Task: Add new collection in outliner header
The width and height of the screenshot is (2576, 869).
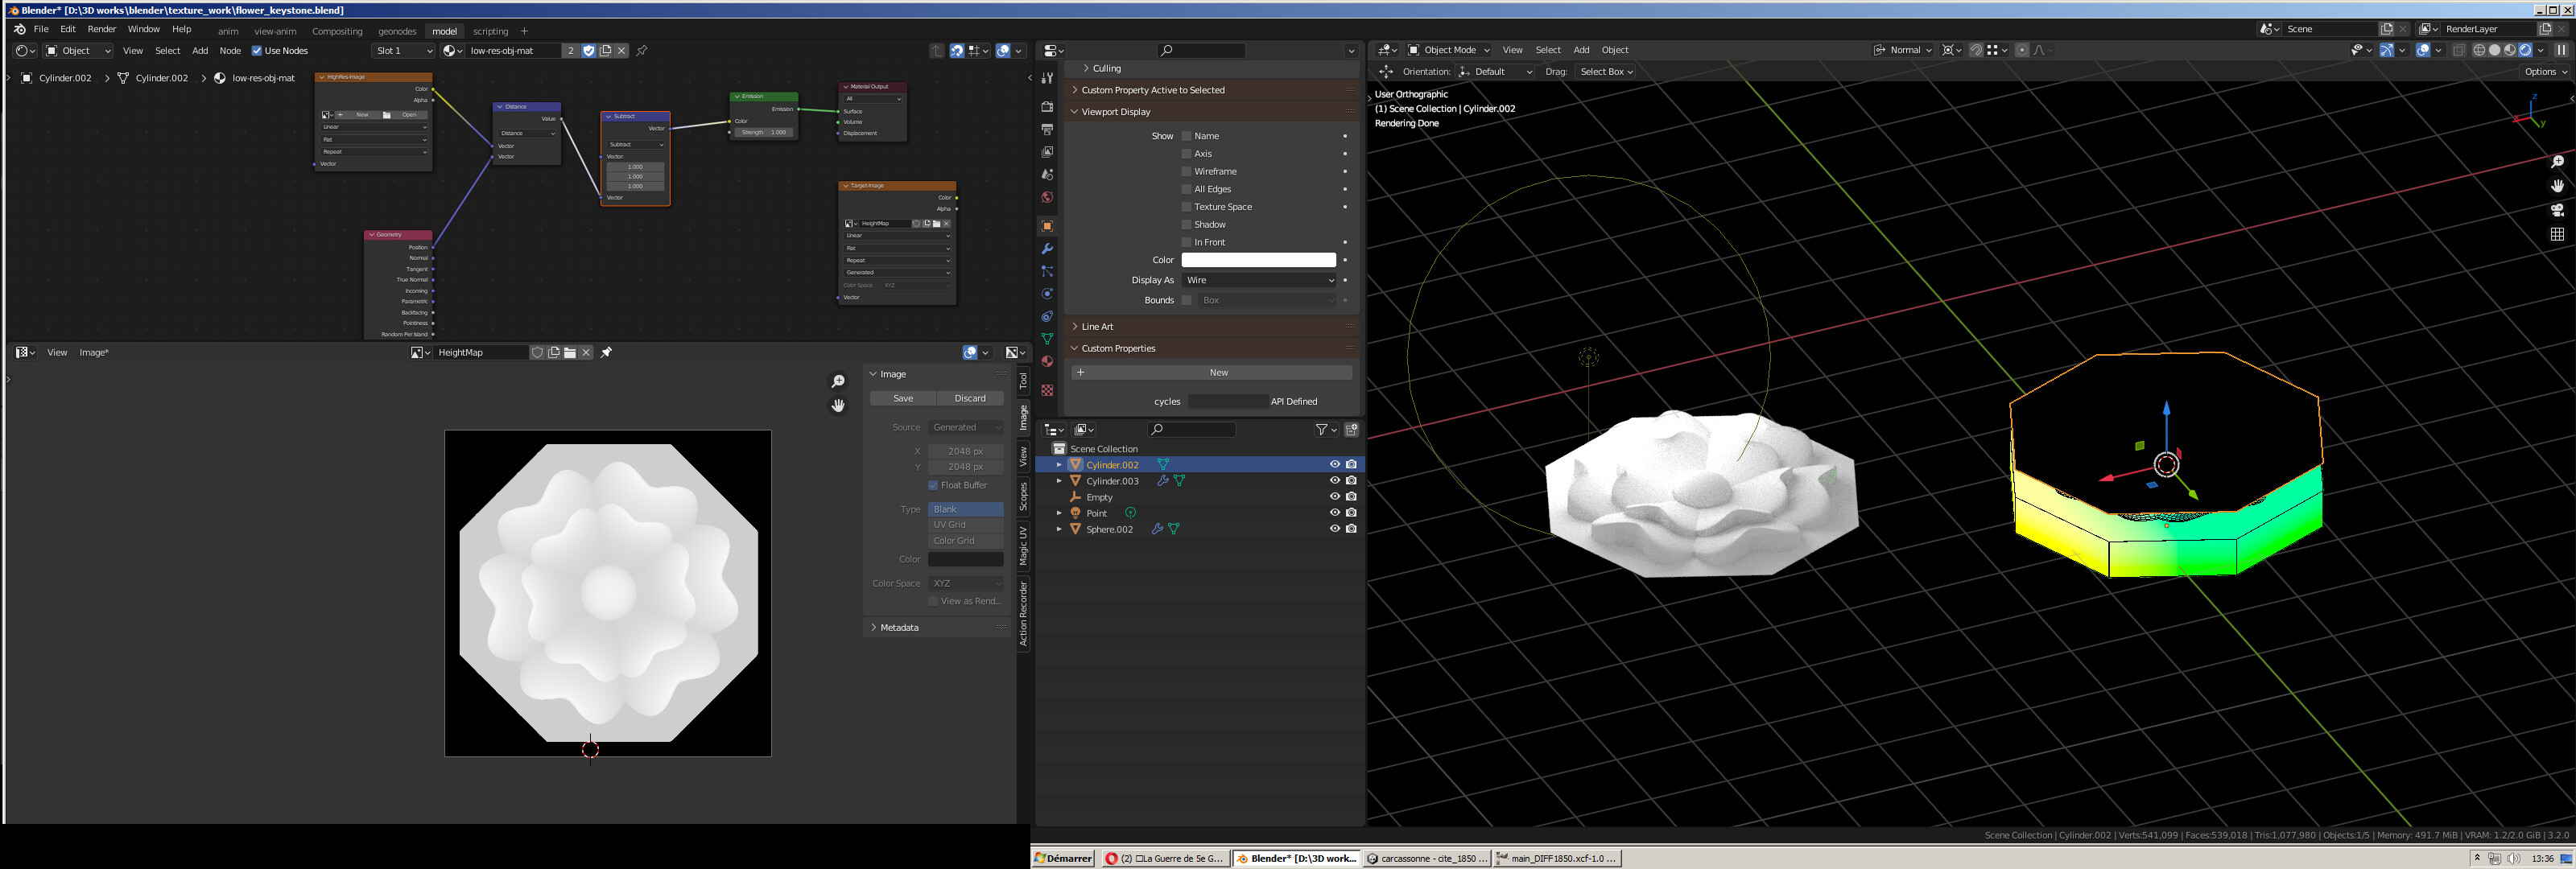Action: click(x=1351, y=430)
